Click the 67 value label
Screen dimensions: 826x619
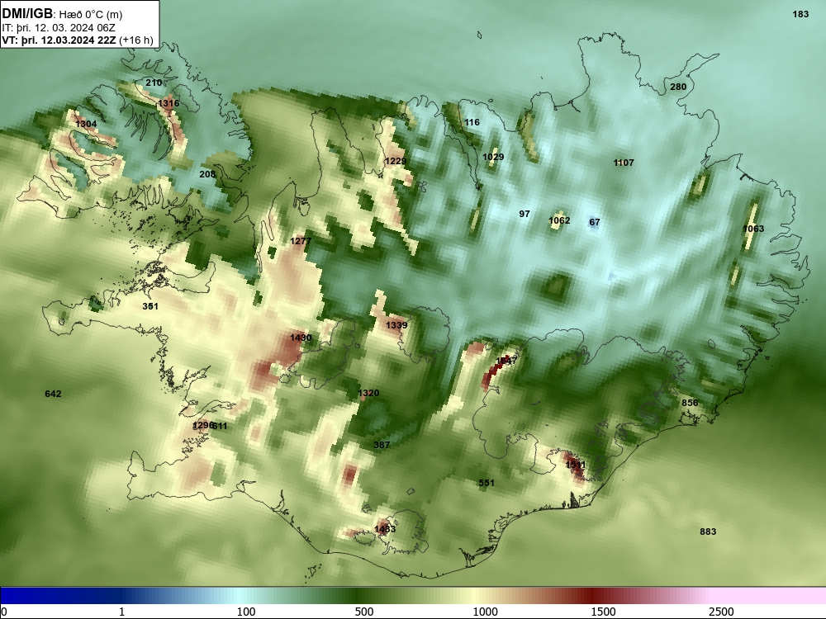click(x=594, y=222)
